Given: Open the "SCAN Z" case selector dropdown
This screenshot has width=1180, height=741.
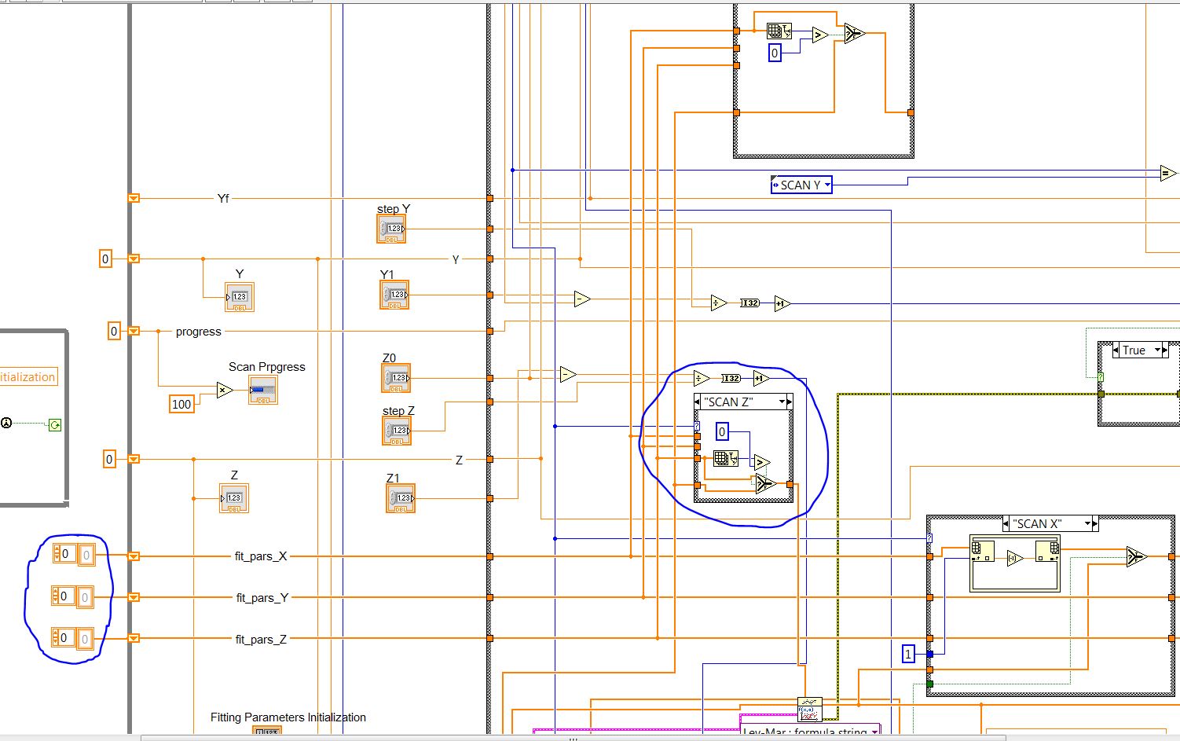Looking at the screenshot, I should (x=782, y=402).
